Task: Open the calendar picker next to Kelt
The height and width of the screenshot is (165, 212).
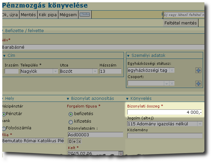Action: (x=121, y=153)
